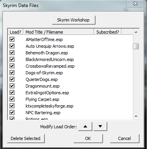Toggle checkbox for Auto Unequip Arrows.esp
This screenshot has height=149, width=147.
coord(12,46)
